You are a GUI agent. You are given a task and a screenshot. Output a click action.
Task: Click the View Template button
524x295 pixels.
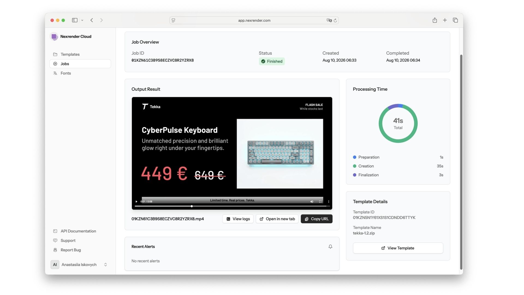point(398,248)
